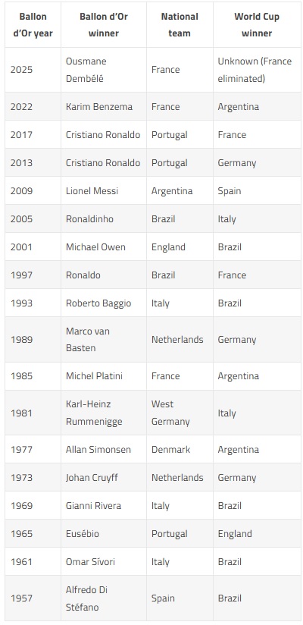
Task: Click the Alfredo Di Stéfano cell
Action: [x=104, y=598]
